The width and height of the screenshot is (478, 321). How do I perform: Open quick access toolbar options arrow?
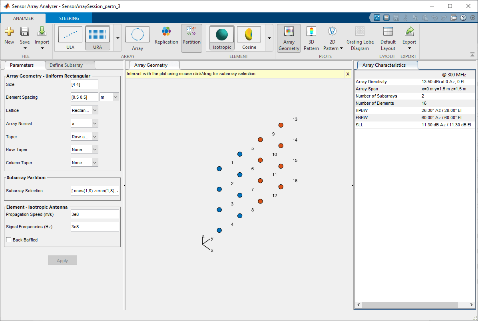click(x=472, y=18)
